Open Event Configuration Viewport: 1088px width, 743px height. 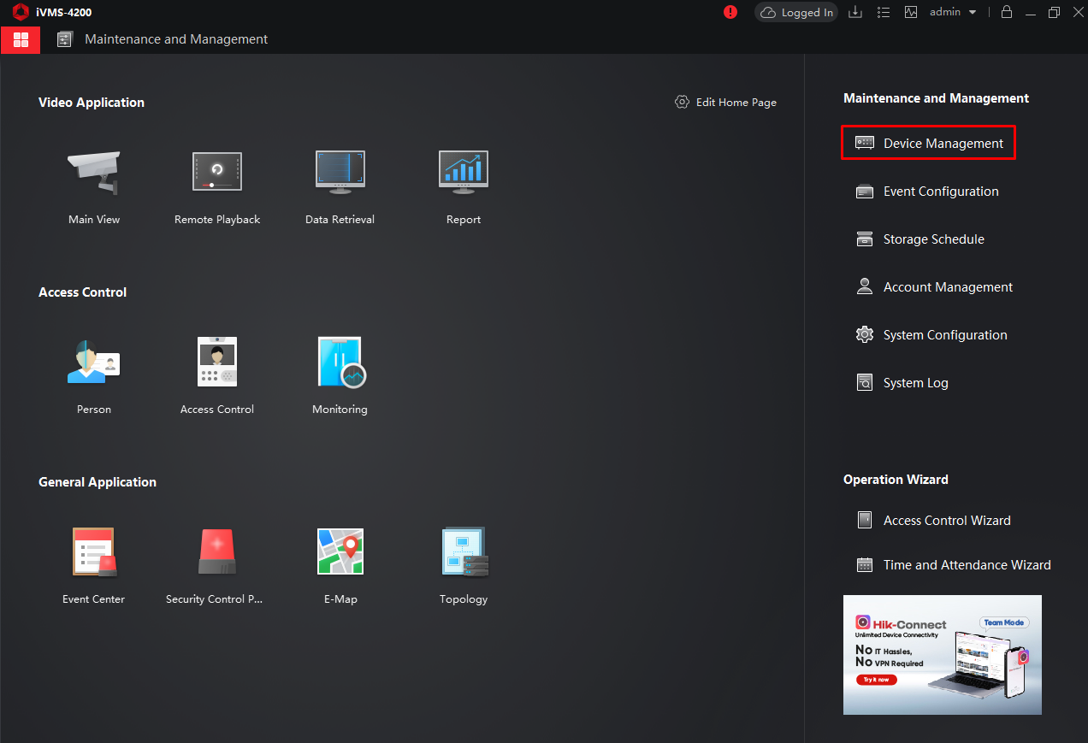[927, 192]
